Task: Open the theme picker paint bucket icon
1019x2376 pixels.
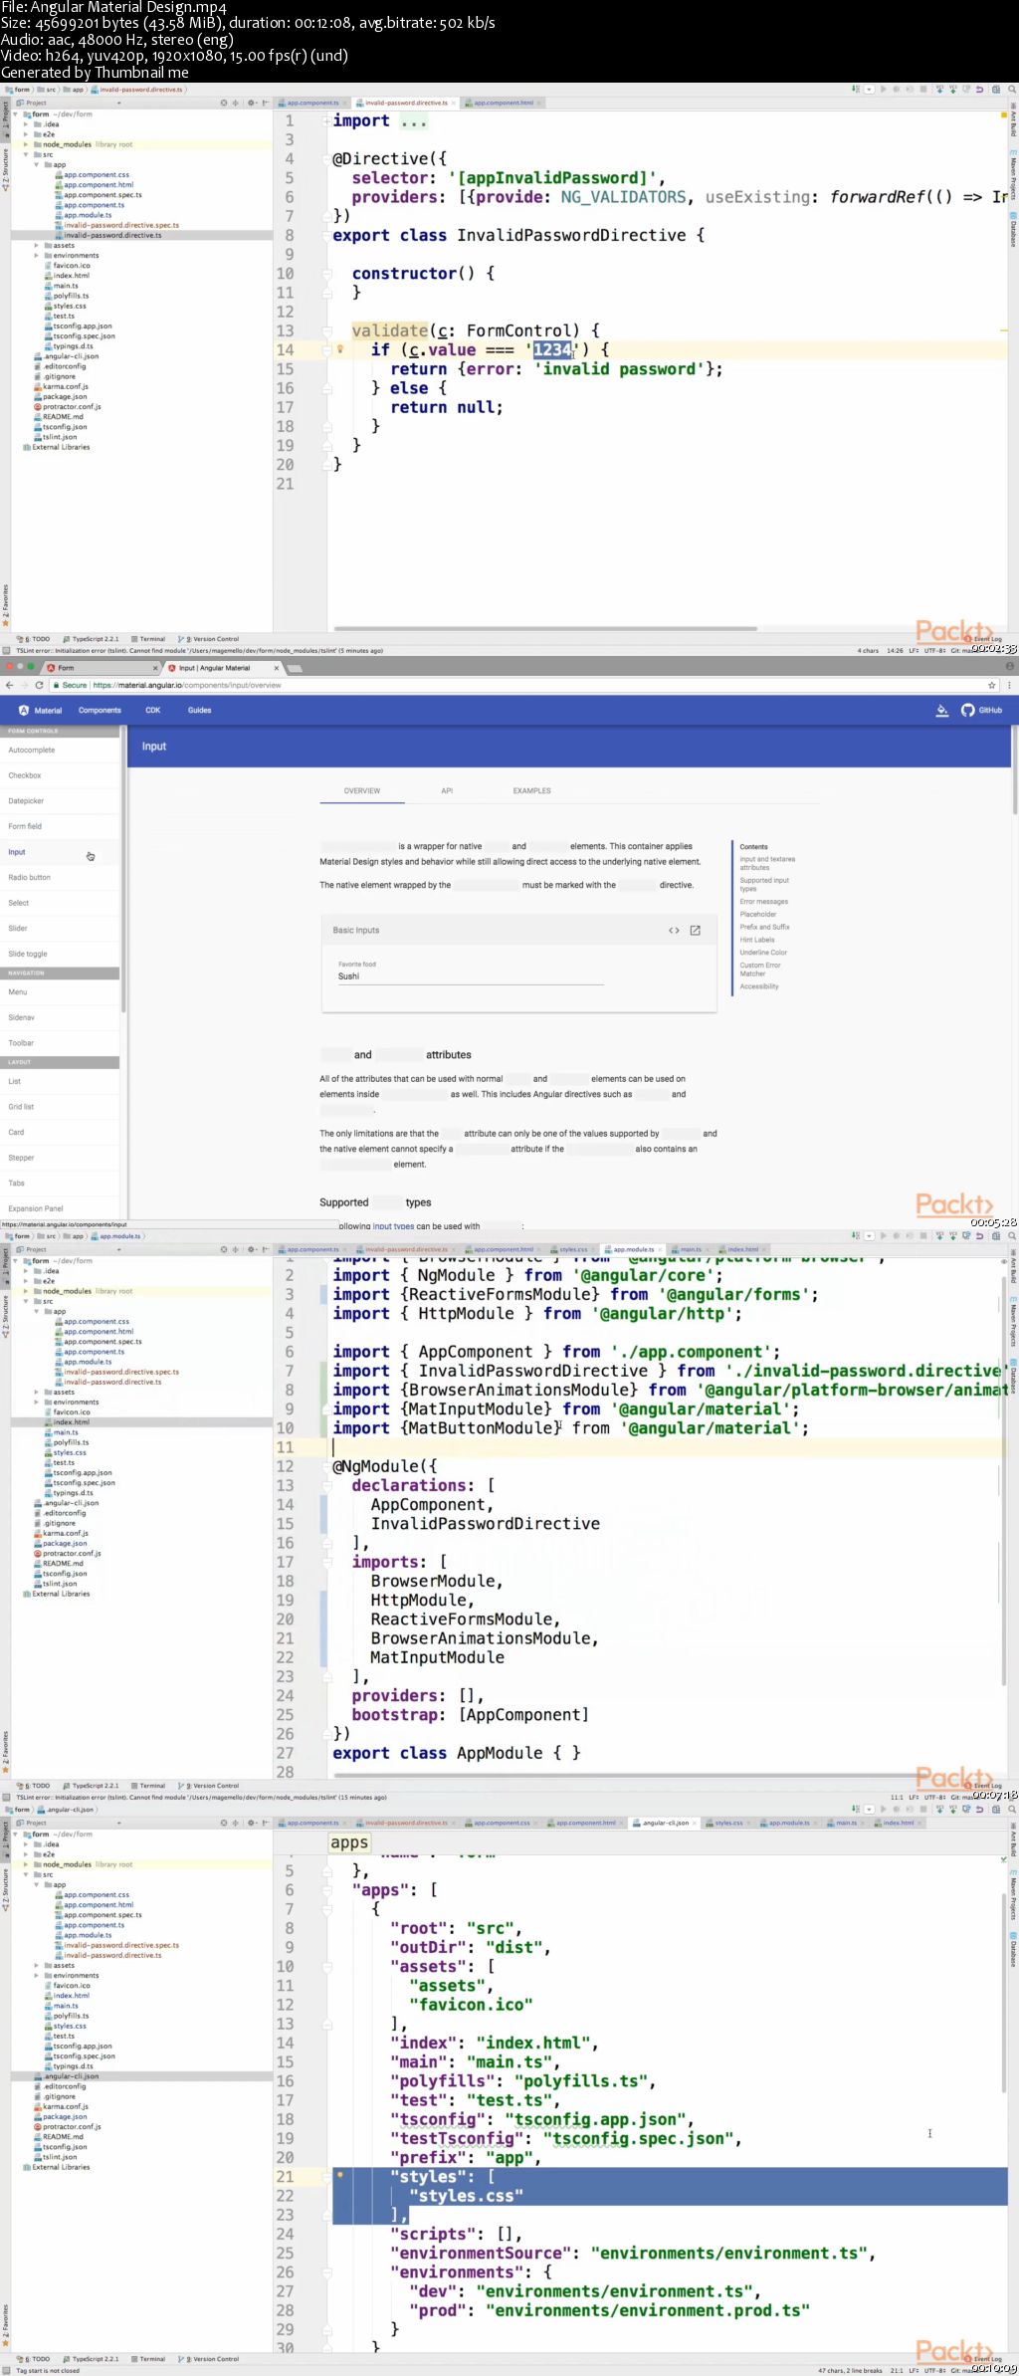Action: (x=942, y=710)
